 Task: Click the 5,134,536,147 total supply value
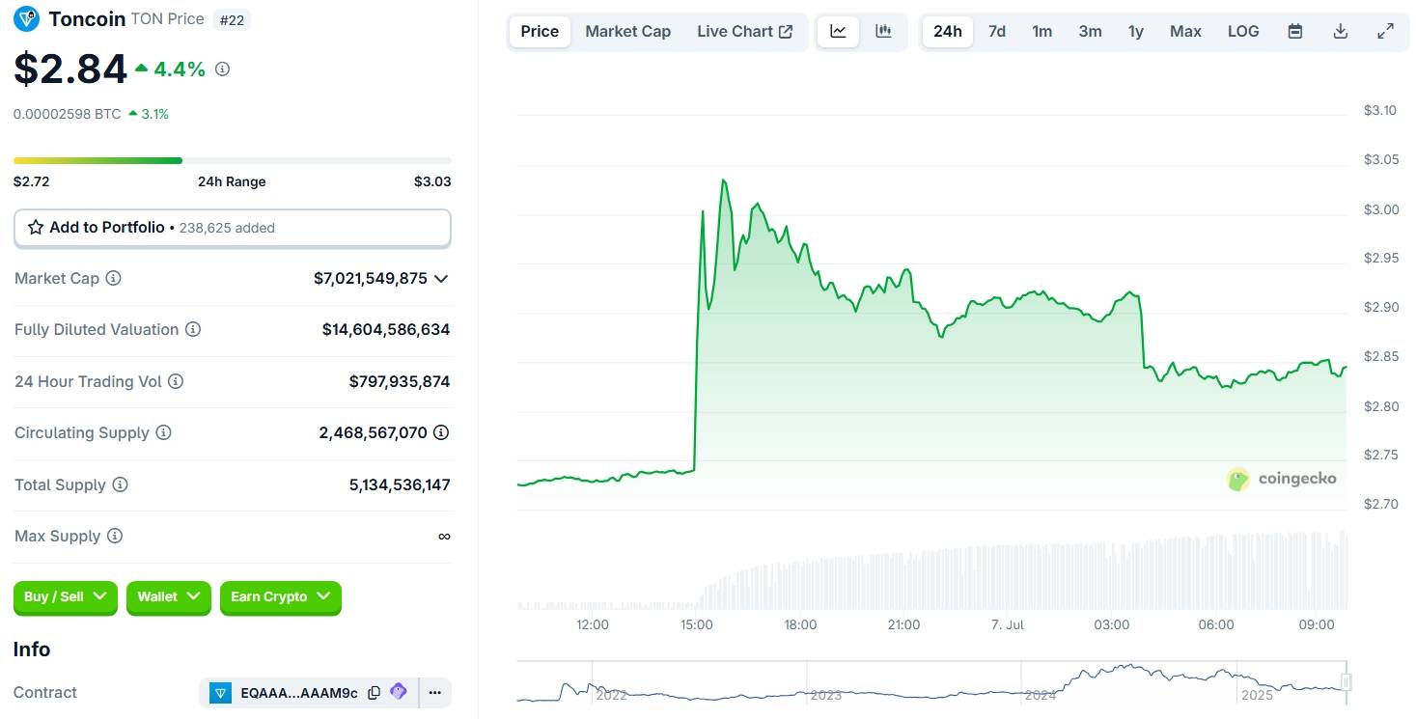click(x=400, y=484)
